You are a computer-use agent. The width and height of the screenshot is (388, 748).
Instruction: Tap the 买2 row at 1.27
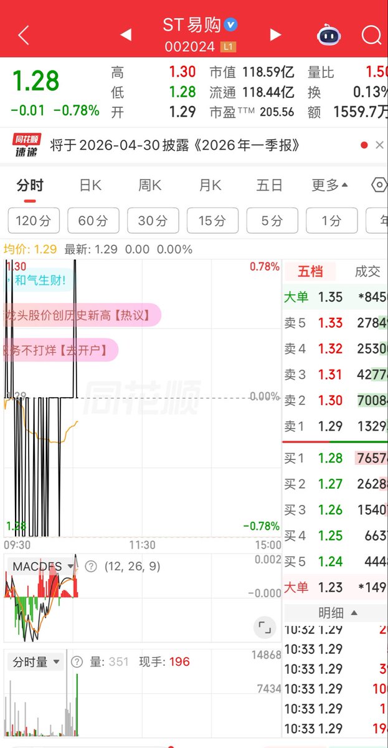tap(336, 484)
